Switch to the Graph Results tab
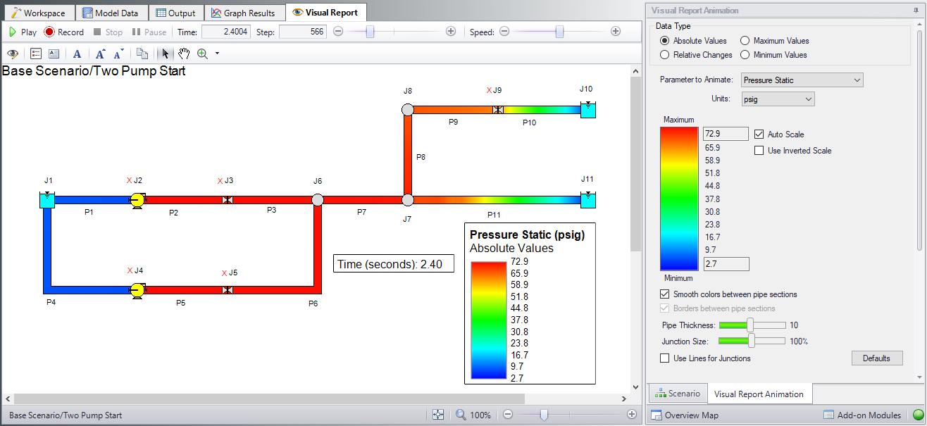 click(x=244, y=12)
